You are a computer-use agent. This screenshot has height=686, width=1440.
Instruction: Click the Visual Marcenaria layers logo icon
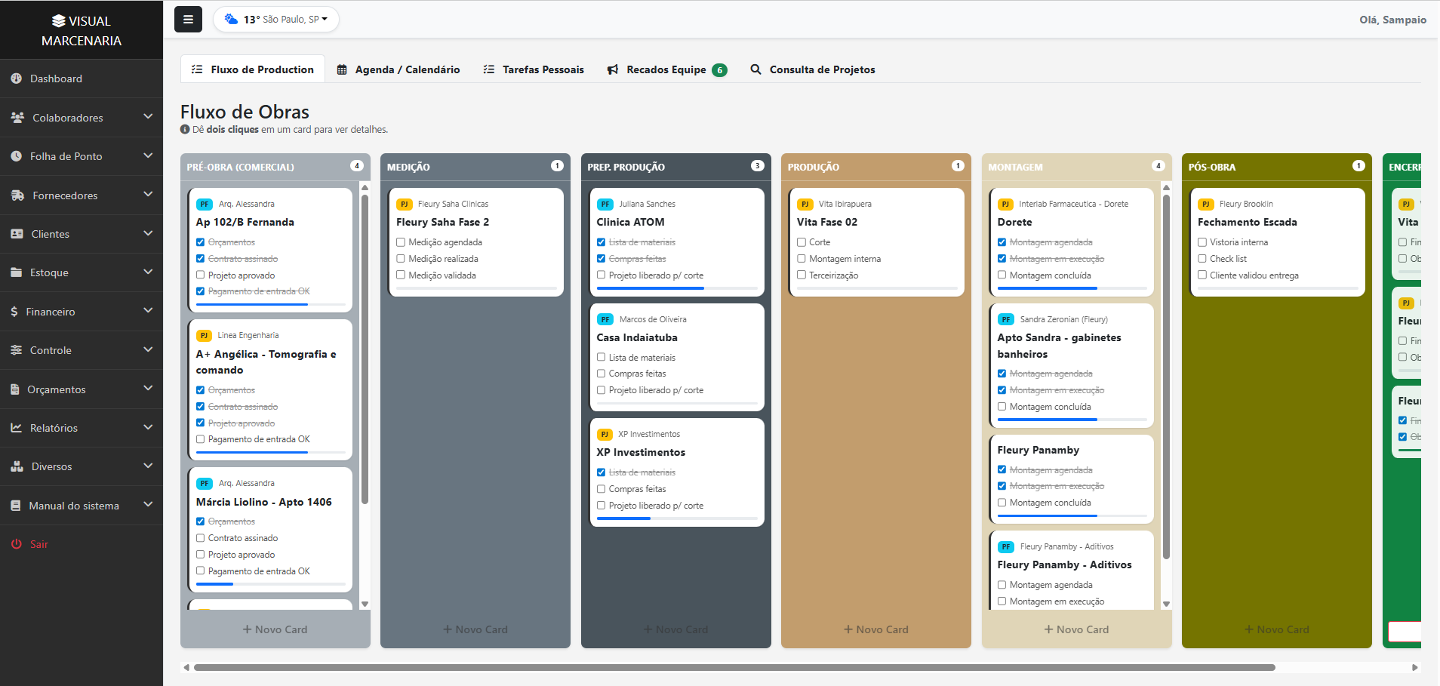pos(59,21)
